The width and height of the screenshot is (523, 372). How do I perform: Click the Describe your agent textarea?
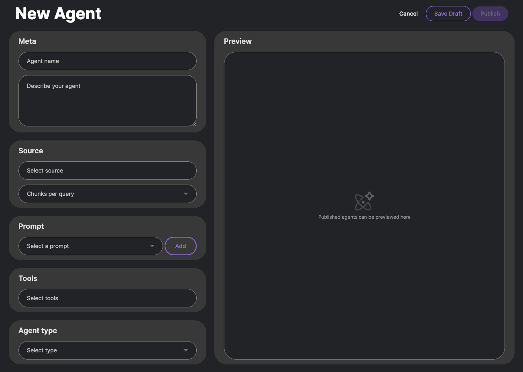(107, 100)
